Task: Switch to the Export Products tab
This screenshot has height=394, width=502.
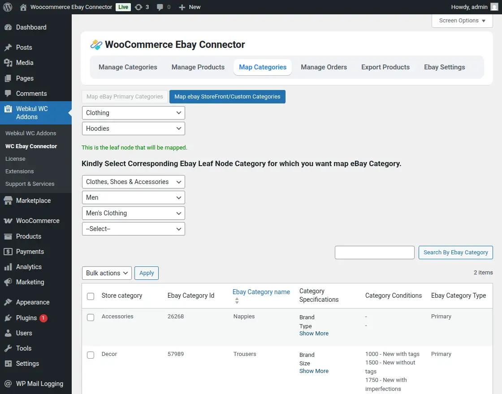Action: [x=385, y=67]
